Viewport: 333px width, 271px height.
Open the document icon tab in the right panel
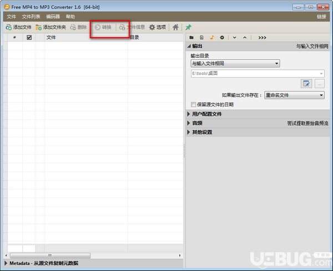[x=201, y=38]
